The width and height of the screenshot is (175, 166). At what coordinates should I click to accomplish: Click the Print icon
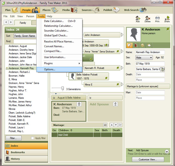(x=157, y=19)
